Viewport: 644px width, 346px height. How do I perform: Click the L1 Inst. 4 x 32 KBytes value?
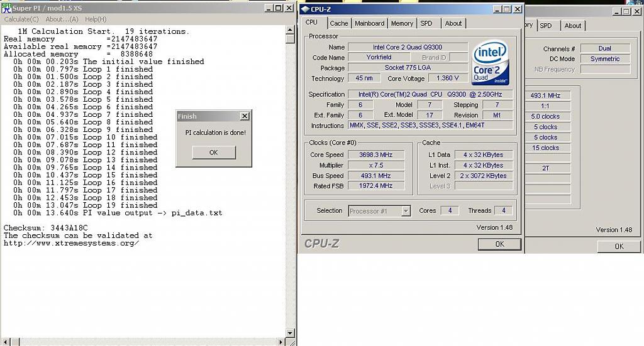[x=484, y=165]
